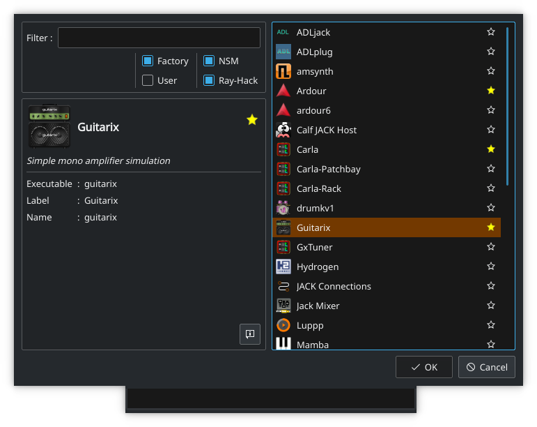The height and width of the screenshot is (427, 537).
Task: Click the Carla application icon
Action: [283, 149]
